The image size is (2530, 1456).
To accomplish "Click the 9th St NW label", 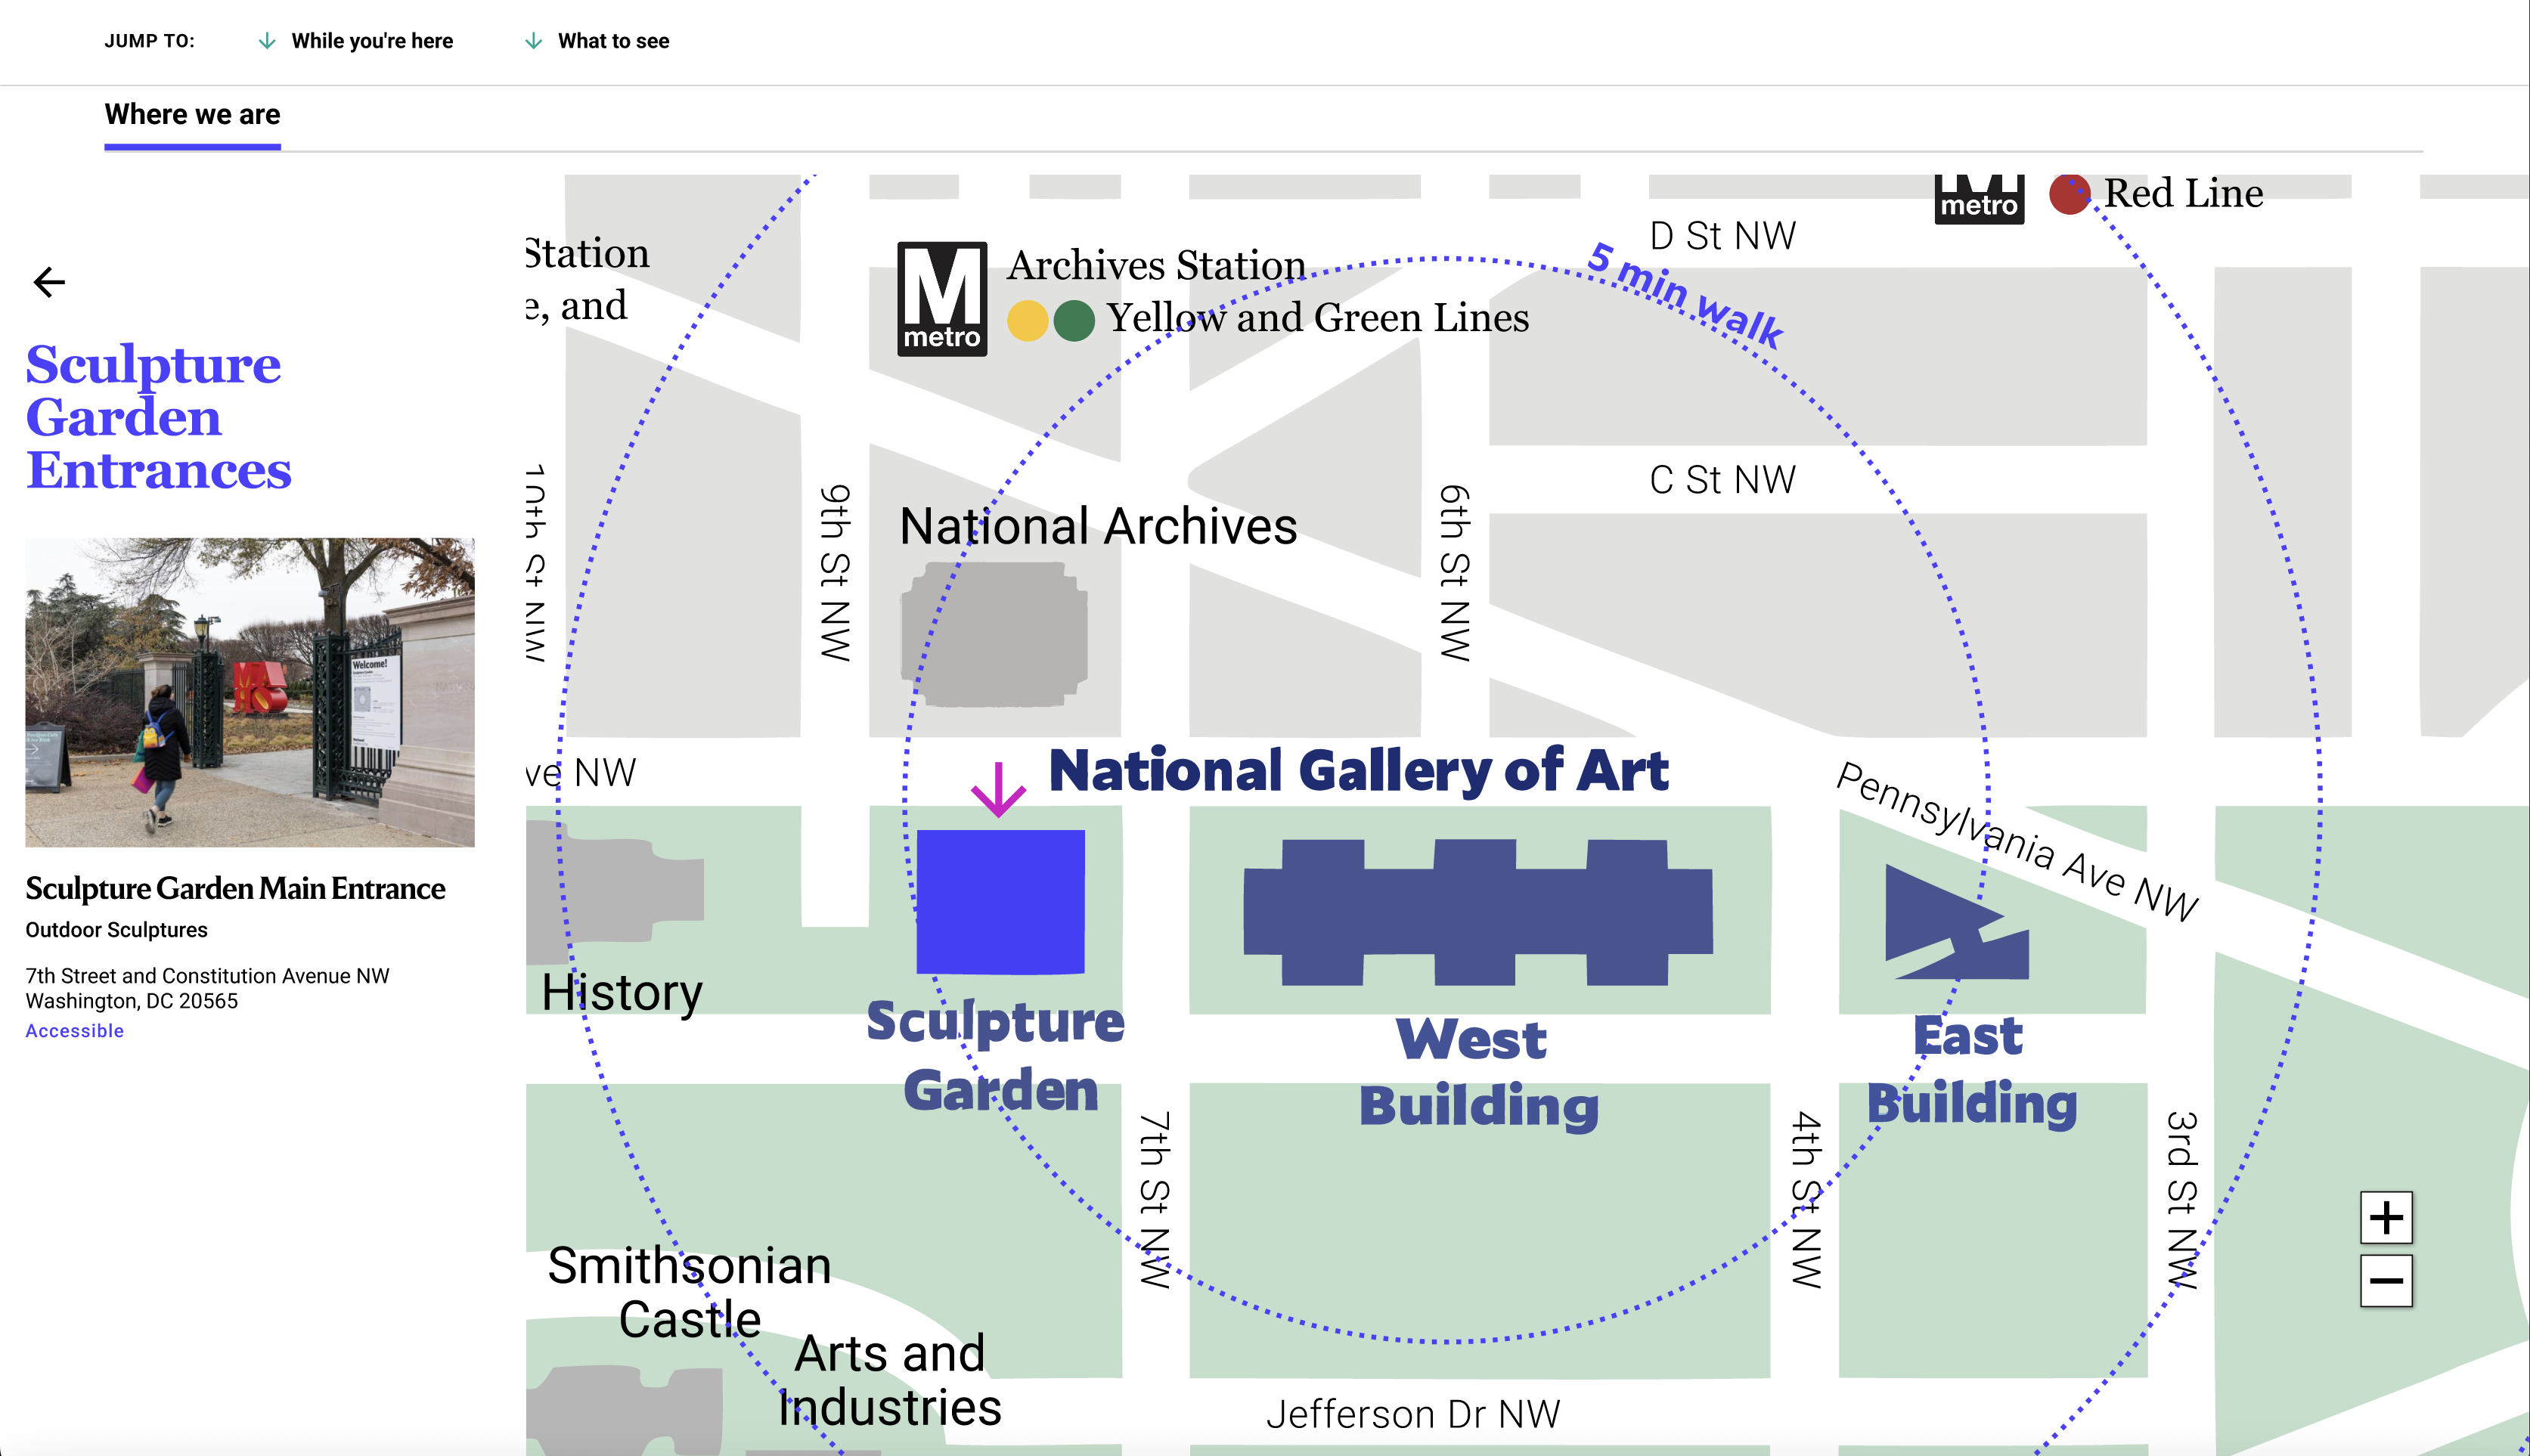I will (x=835, y=573).
